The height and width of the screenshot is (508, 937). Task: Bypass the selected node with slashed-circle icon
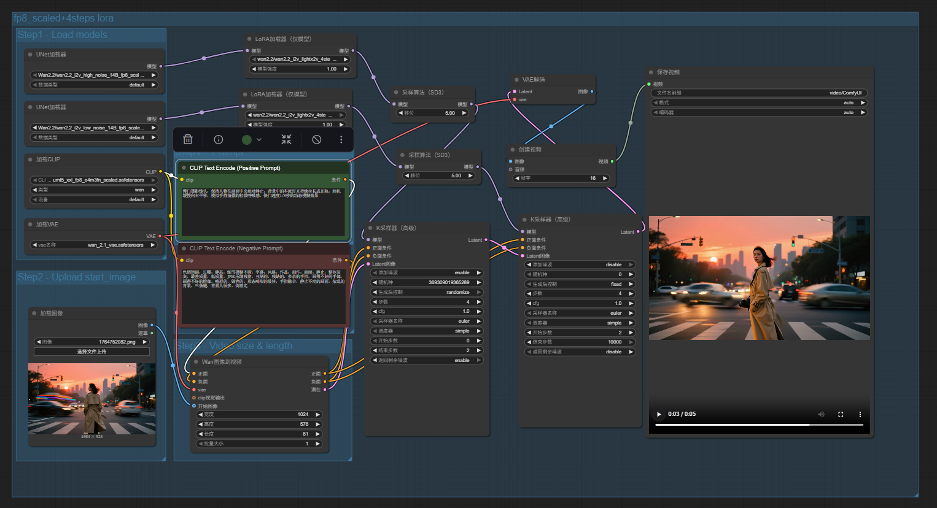(317, 140)
